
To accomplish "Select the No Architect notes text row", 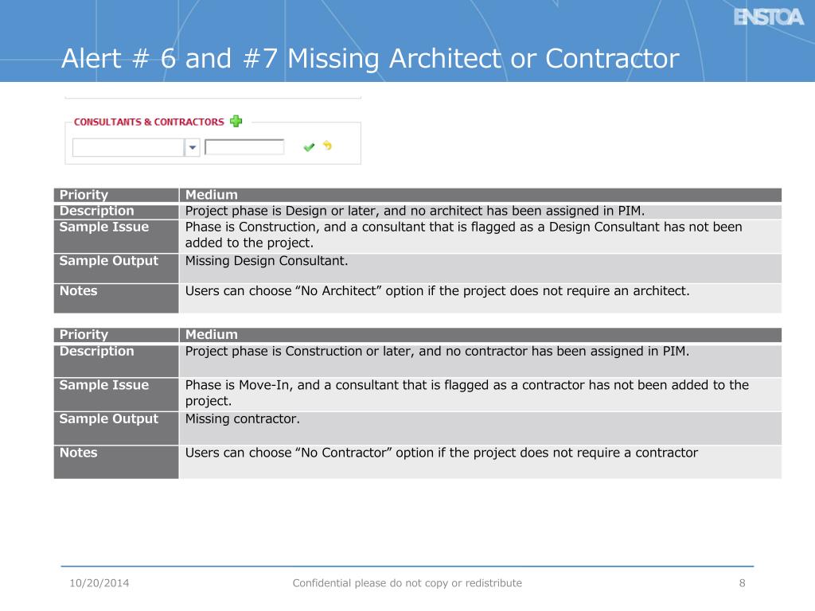I will pyautogui.click(x=480, y=298).
